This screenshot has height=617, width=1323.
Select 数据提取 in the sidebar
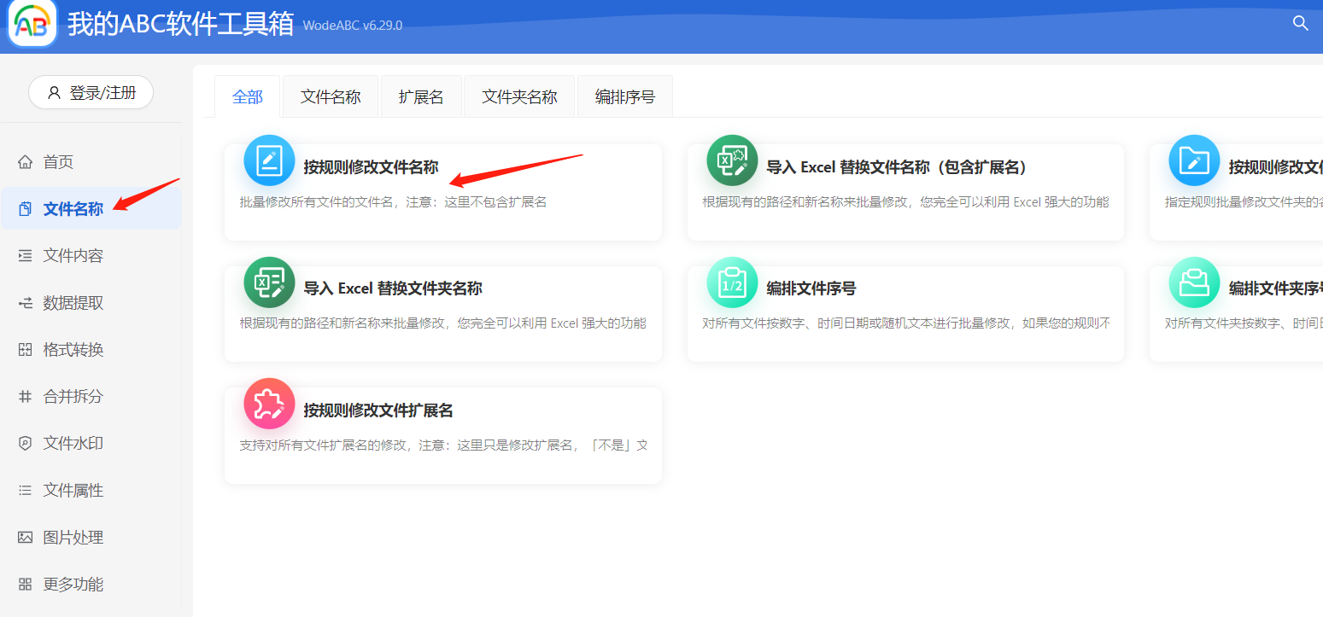[73, 303]
